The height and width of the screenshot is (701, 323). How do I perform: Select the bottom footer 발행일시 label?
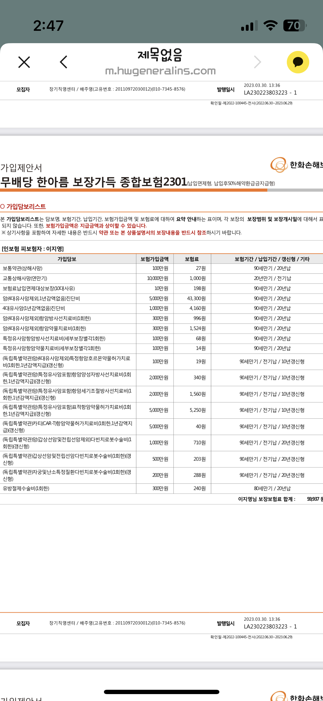[226, 624]
